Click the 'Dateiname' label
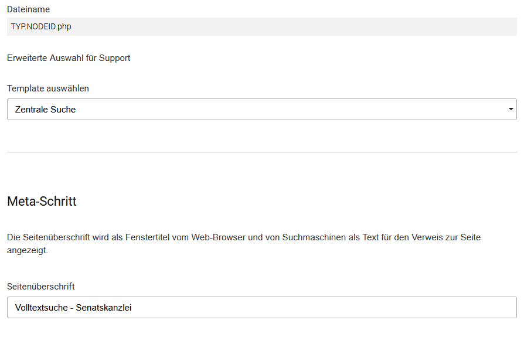This screenshot has width=524, height=337. [x=28, y=9]
